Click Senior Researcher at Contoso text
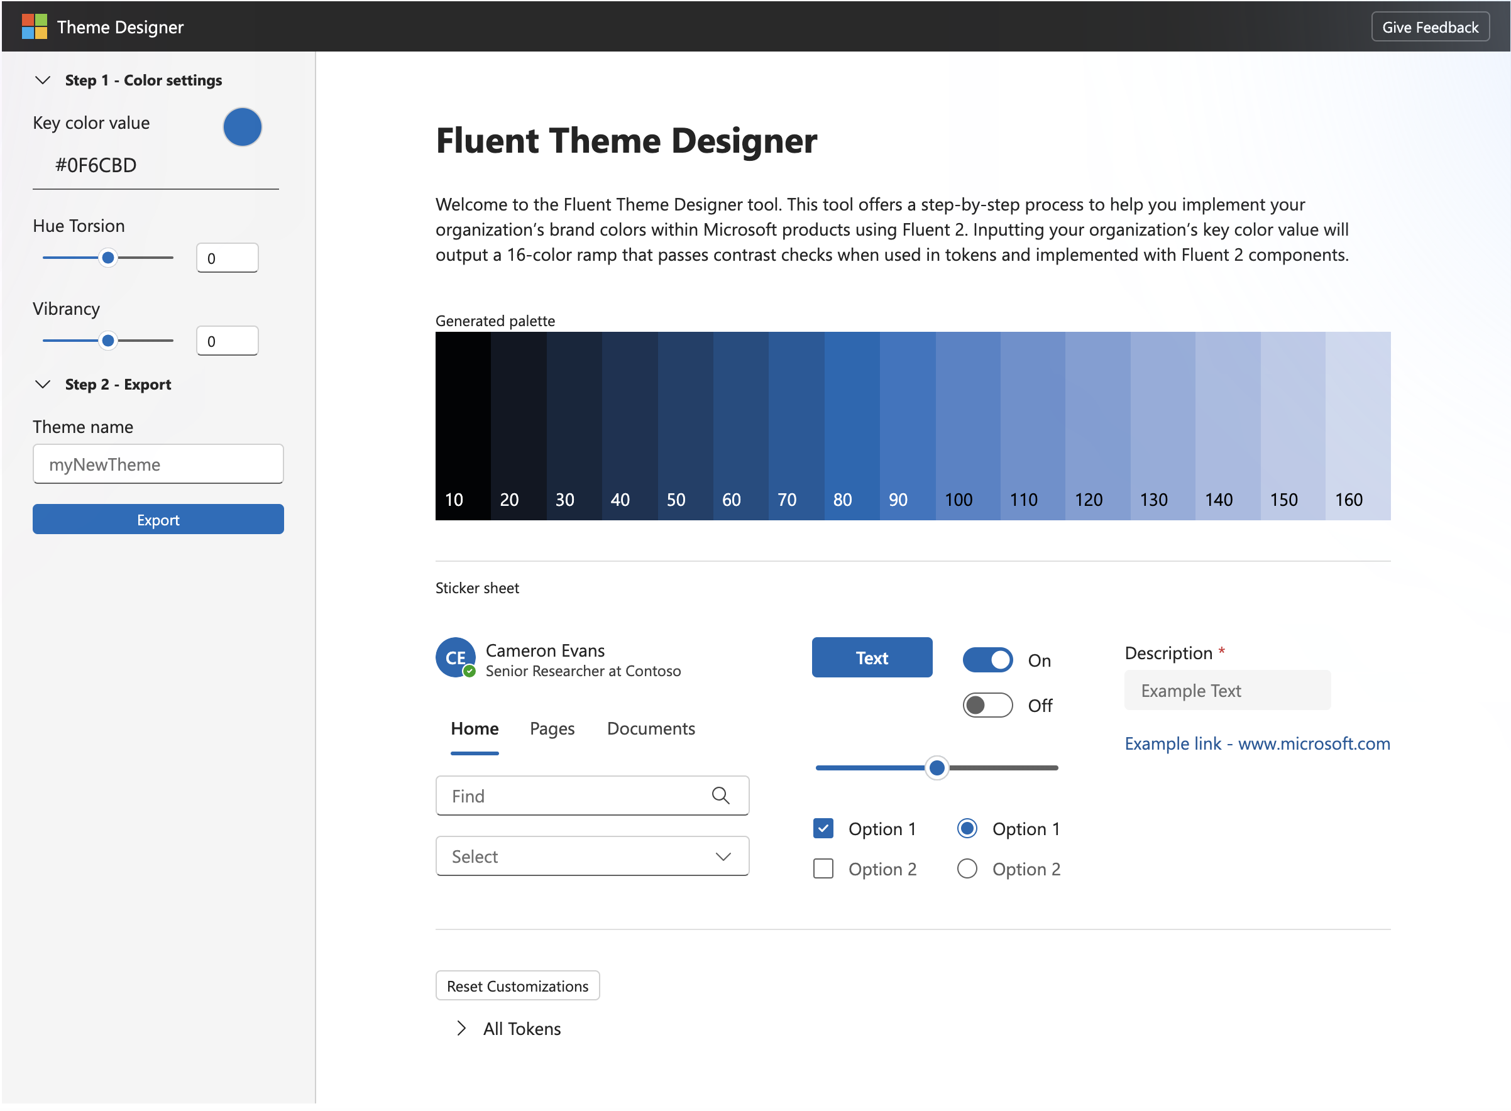 583,670
